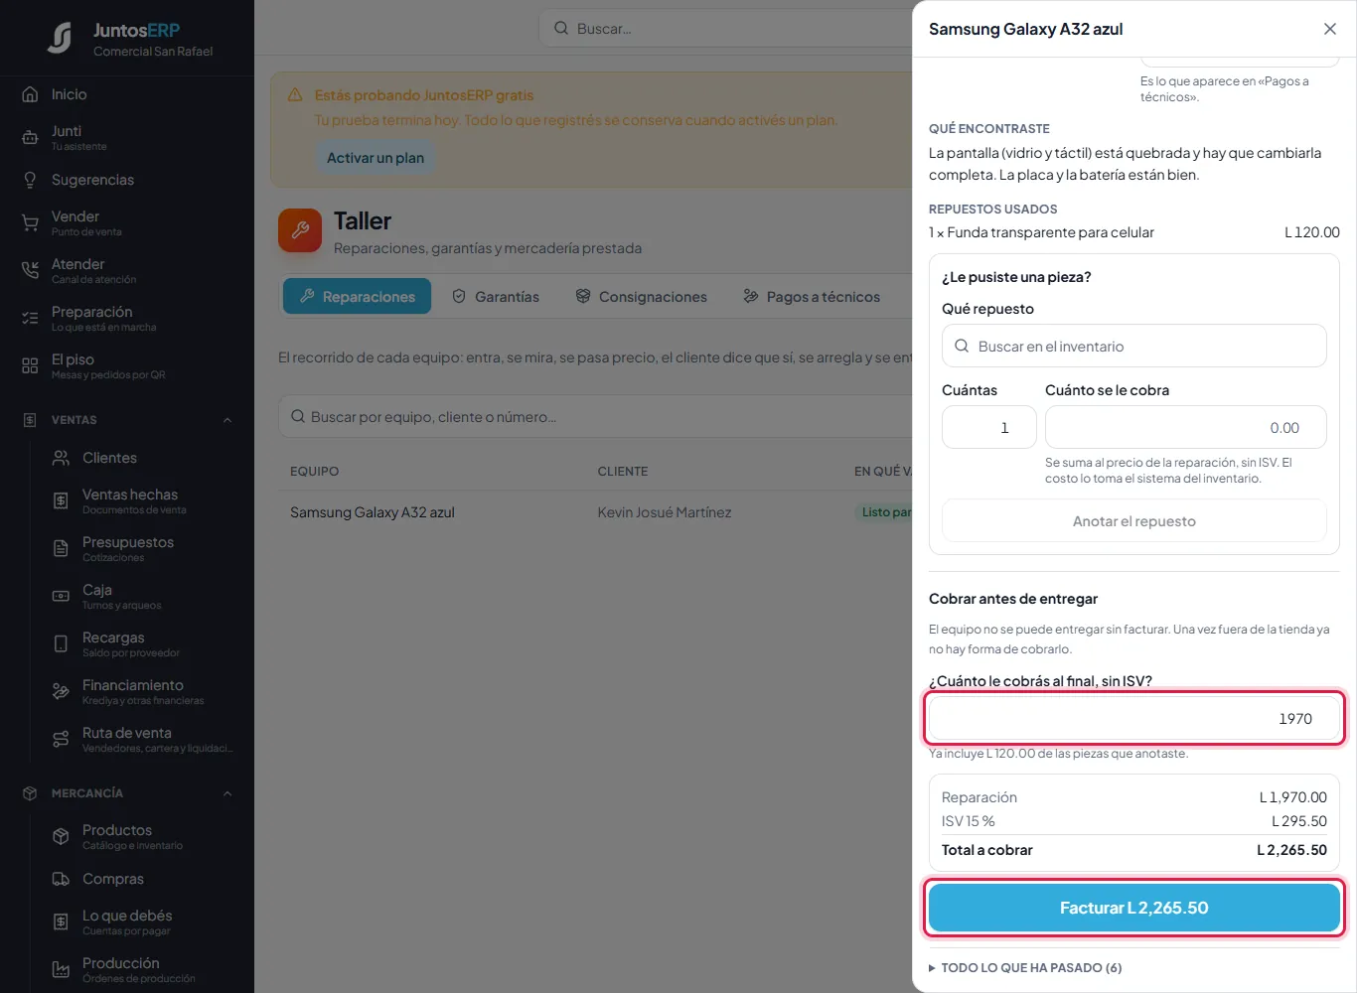The image size is (1357, 993).
Task: Click the Clientes people icon
Action: tap(61, 458)
